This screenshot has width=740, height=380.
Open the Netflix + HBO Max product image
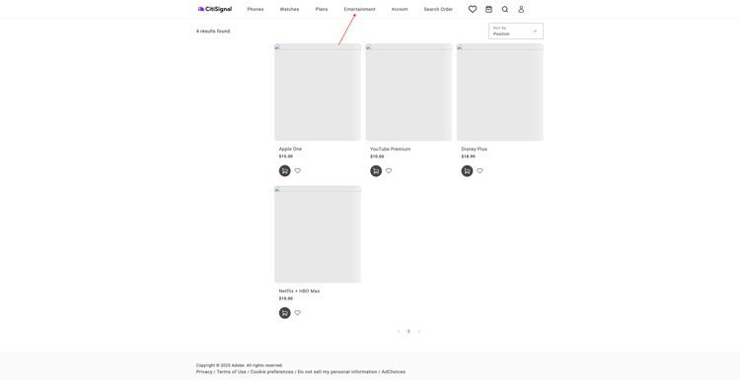318,234
